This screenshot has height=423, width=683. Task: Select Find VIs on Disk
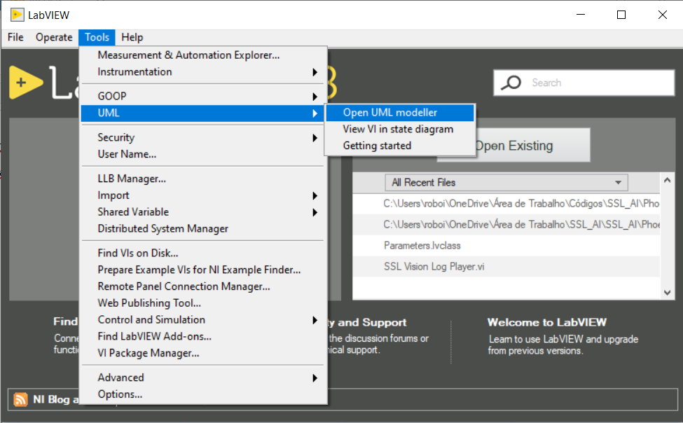coord(203,253)
